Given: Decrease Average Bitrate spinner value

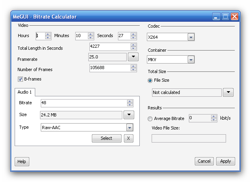Looking at the screenshot, I should click(x=213, y=120).
